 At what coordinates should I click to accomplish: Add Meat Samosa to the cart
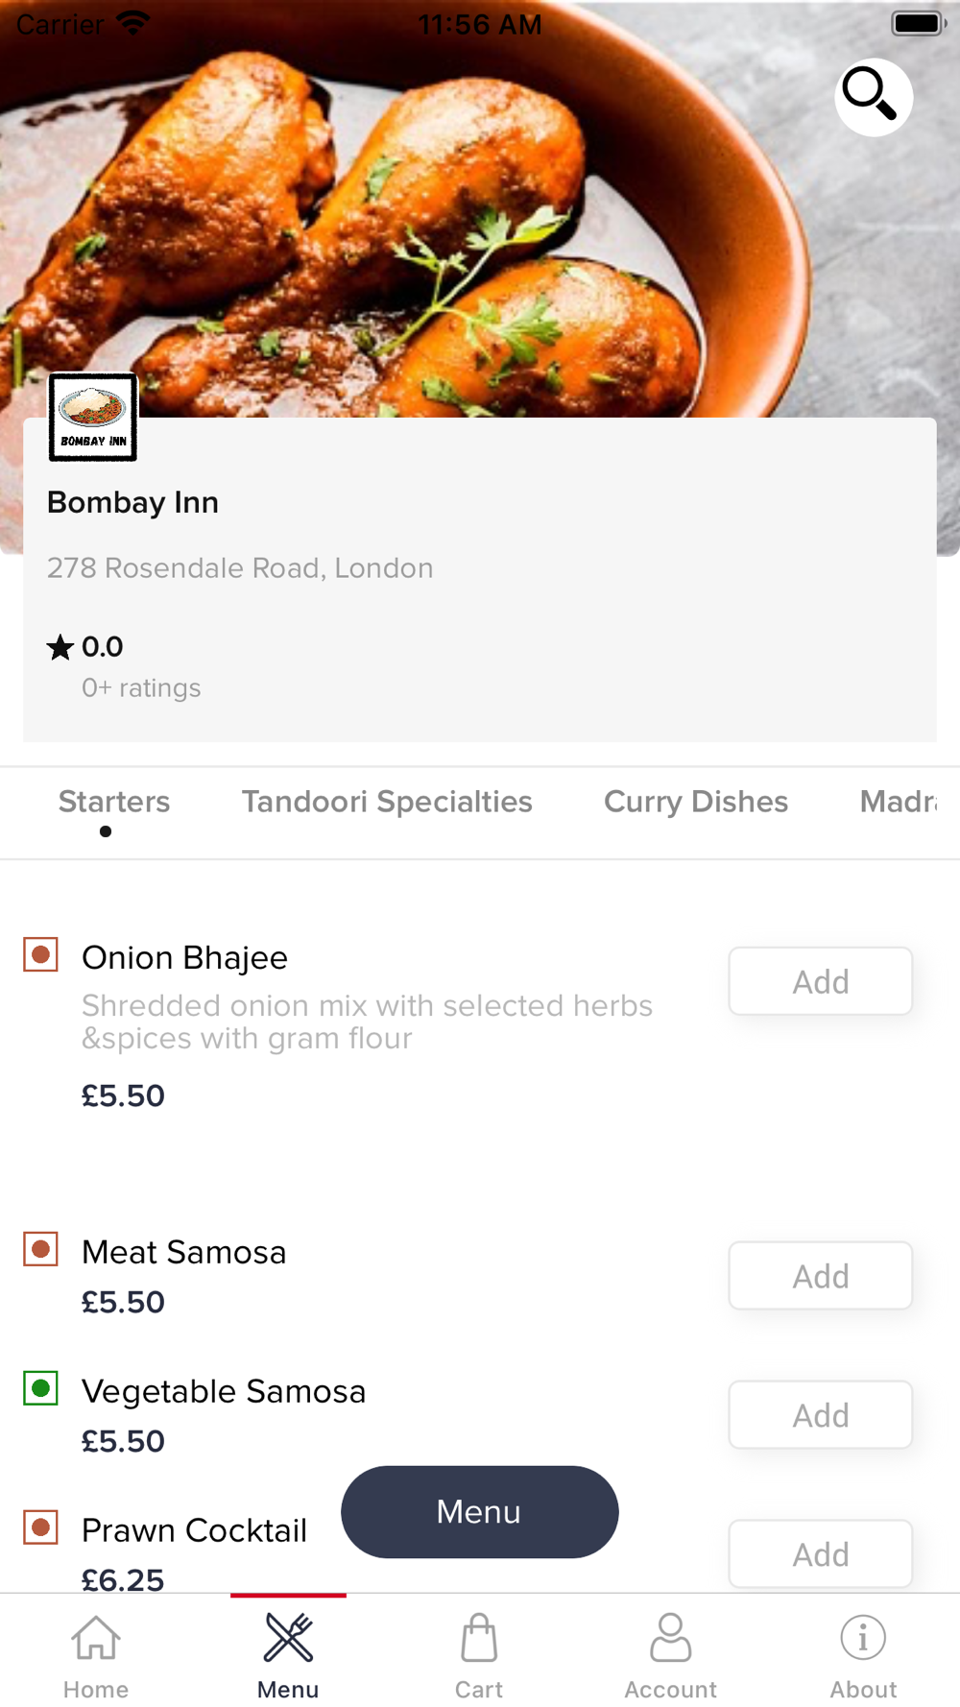(x=821, y=1276)
